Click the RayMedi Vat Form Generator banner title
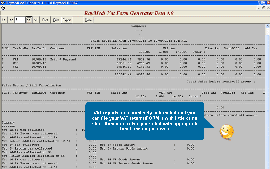Screen dimensions: 270x169 pos(129,13)
